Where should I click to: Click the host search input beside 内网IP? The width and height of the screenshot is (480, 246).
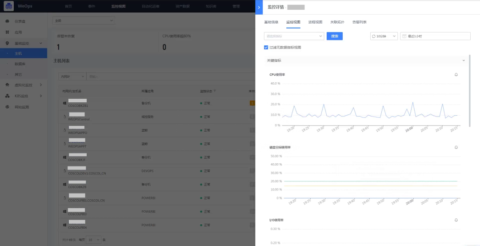171,77
